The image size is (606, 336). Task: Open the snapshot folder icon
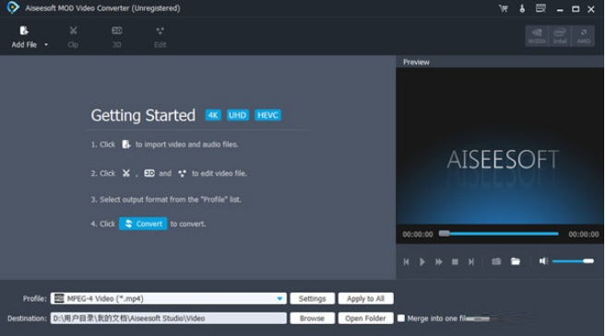pyautogui.click(x=516, y=261)
